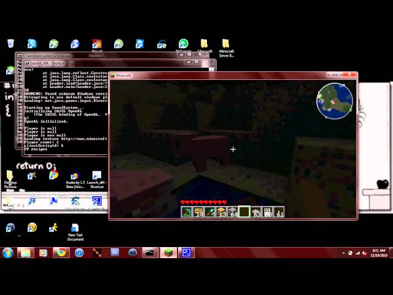Select the pickaxe in the Minecraft hotbar

(186, 211)
